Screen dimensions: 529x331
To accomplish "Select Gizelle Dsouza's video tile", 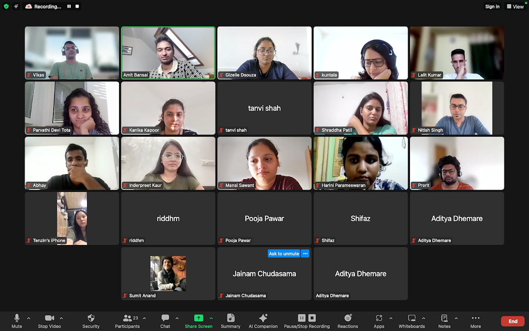I will click(264, 53).
